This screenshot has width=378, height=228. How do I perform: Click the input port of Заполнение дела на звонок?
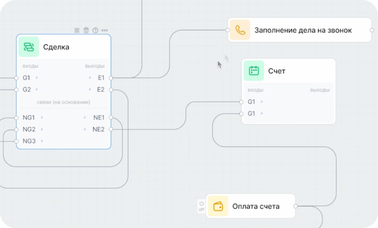point(228,30)
